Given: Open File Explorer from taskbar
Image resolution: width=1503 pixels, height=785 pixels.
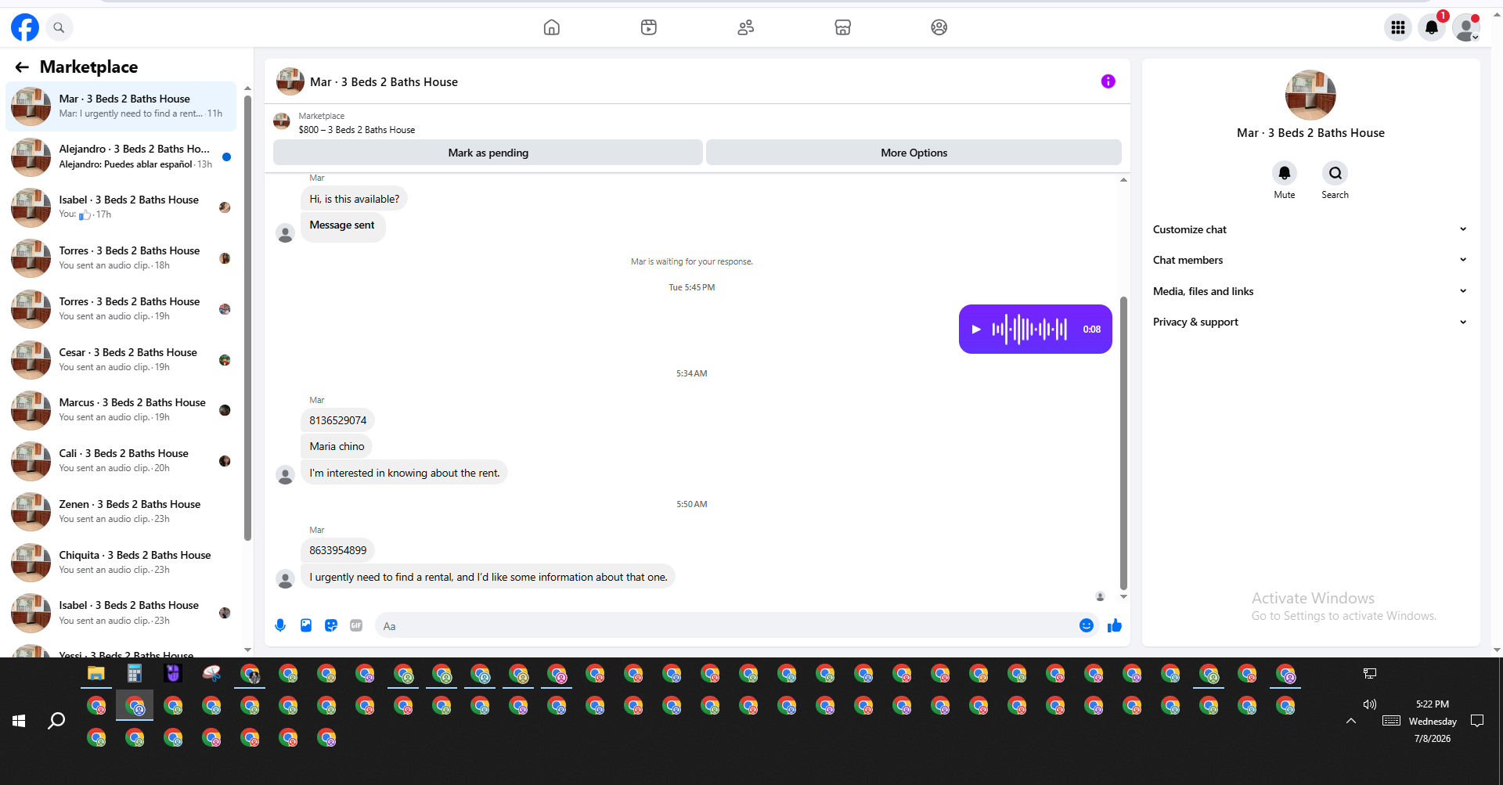Looking at the screenshot, I should tap(96, 673).
